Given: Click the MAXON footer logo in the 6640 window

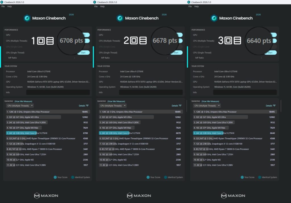Looking at the screenshot, I should click(x=233, y=196).
